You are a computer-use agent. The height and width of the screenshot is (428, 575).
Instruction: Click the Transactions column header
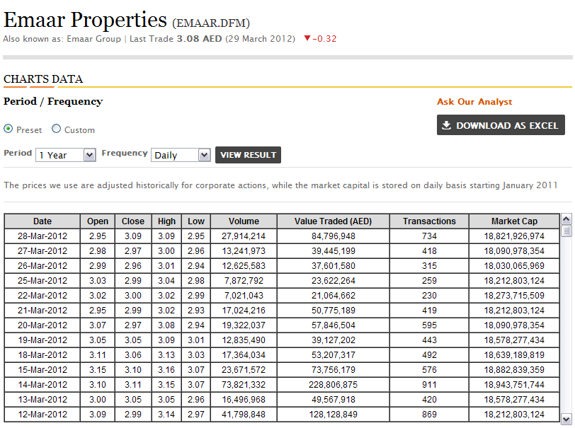[x=429, y=221]
